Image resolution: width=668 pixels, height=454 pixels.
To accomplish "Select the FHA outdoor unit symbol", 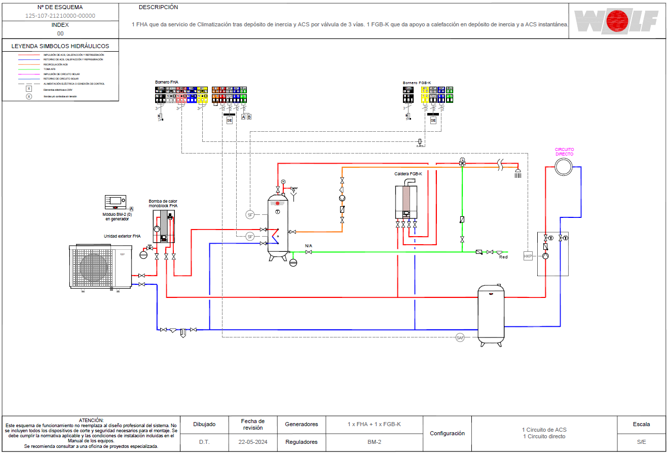I will (101, 268).
